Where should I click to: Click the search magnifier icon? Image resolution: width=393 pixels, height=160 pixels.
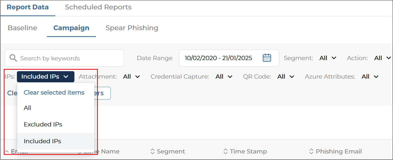(13, 58)
